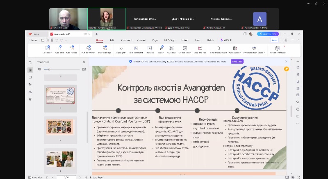Click the Add Text tool
328x179 pixels.
59,50
